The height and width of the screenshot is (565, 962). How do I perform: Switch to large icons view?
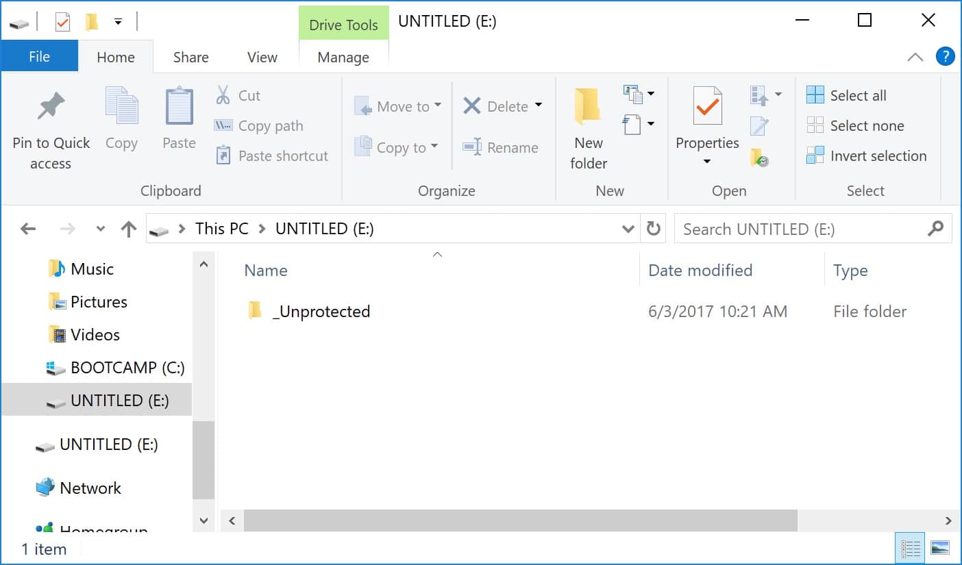pos(940,548)
